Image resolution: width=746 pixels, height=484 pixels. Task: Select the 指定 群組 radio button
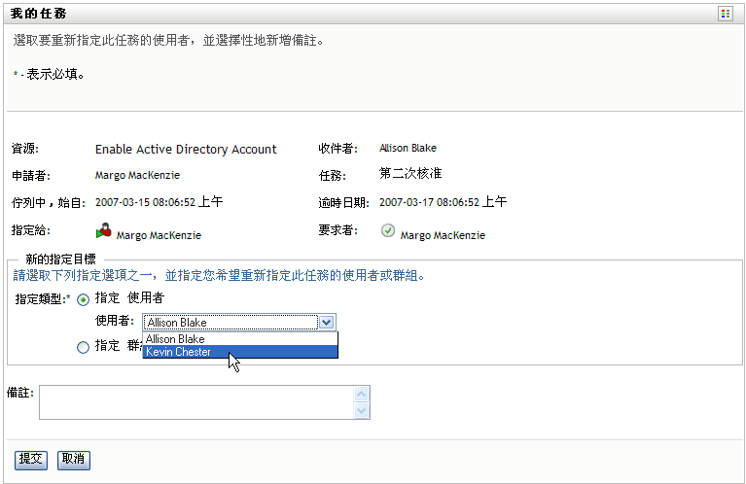click(x=83, y=346)
